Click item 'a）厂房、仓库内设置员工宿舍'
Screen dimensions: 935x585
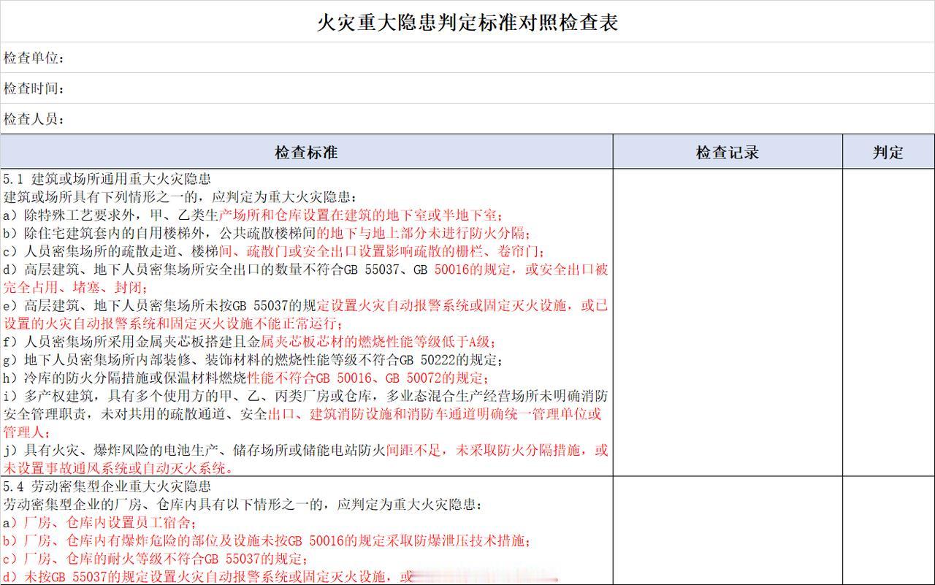100,523
